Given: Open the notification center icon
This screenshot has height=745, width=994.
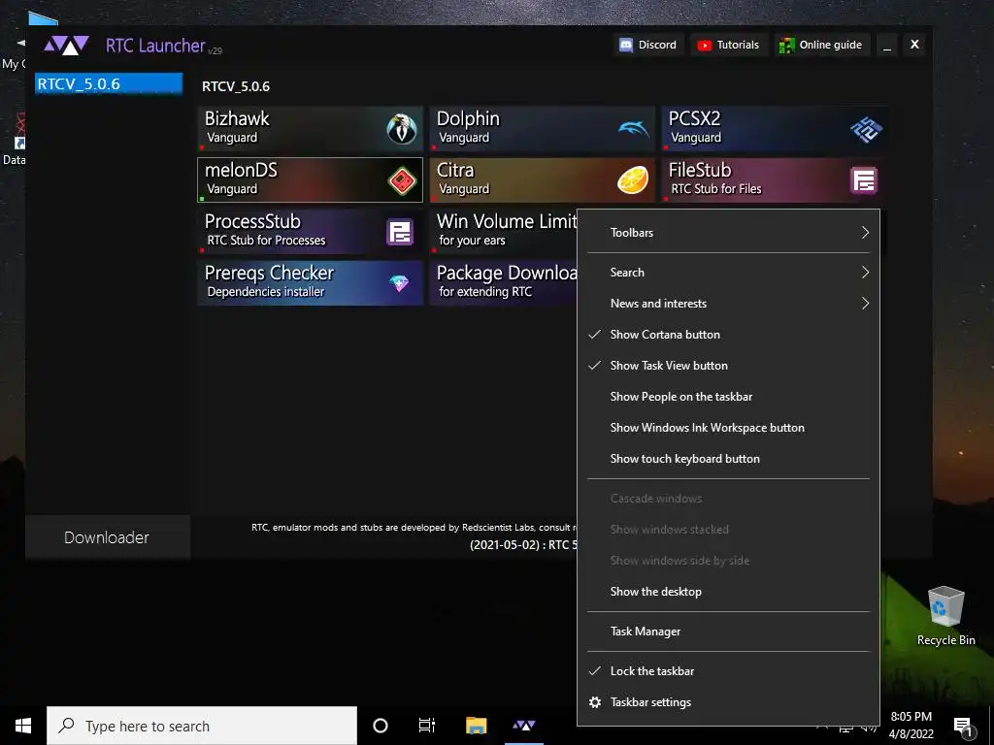Looking at the screenshot, I should click(963, 727).
